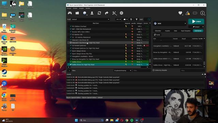Click the green Çalıştır run button
This screenshot has width=218, height=123.
tap(196, 22)
